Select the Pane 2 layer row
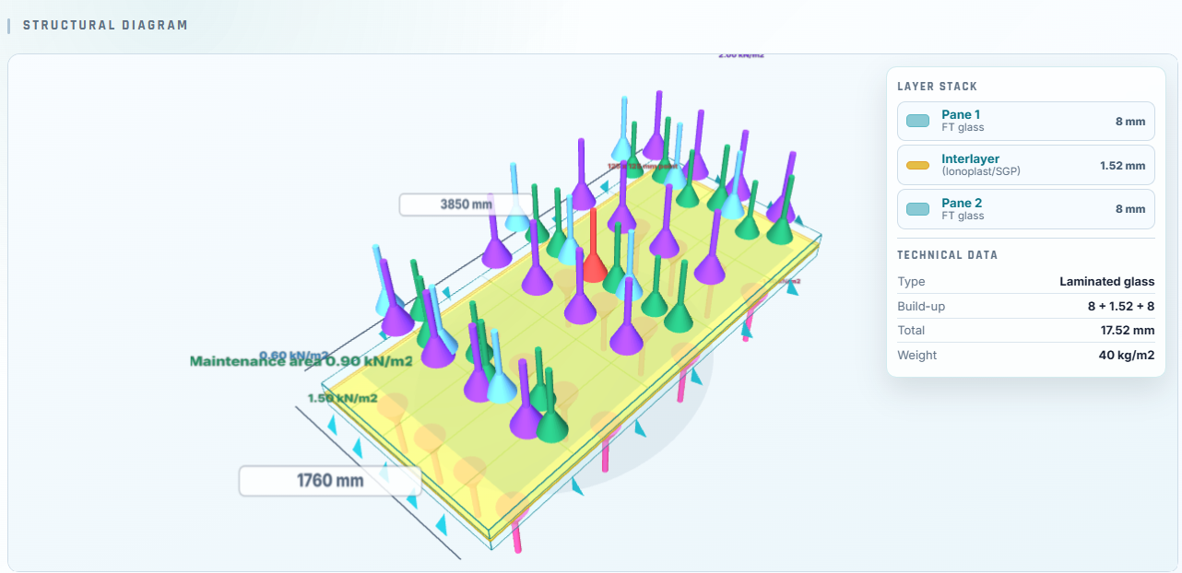 1025,209
